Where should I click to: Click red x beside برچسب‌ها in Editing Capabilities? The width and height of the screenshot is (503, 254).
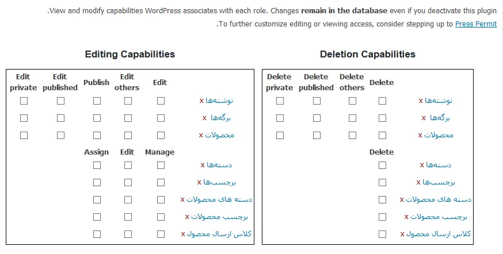pyautogui.click(x=199, y=183)
